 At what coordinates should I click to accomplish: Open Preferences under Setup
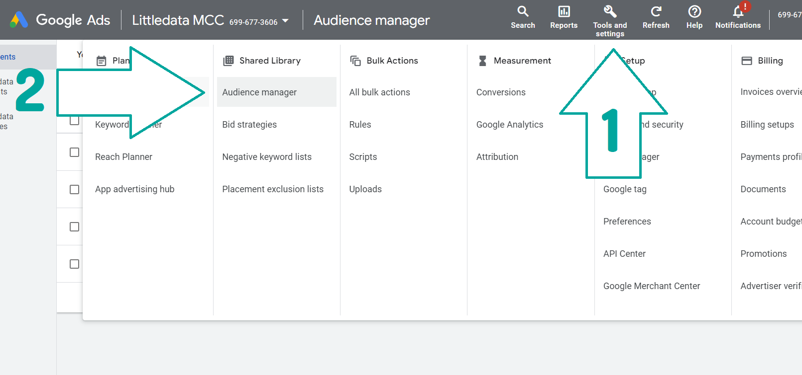click(x=627, y=222)
